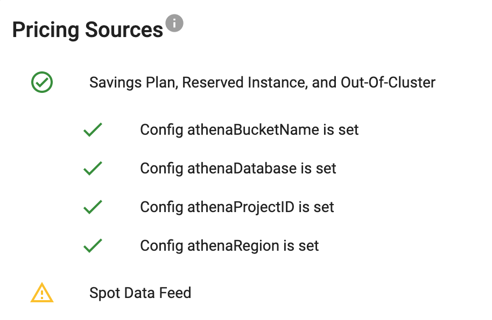Click the word athenaDatabase

tap(242, 169)
